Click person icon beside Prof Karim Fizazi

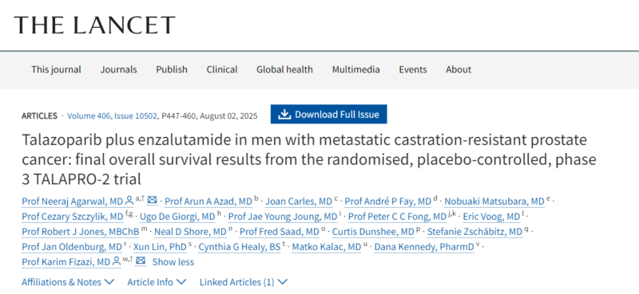pos(117,261)
